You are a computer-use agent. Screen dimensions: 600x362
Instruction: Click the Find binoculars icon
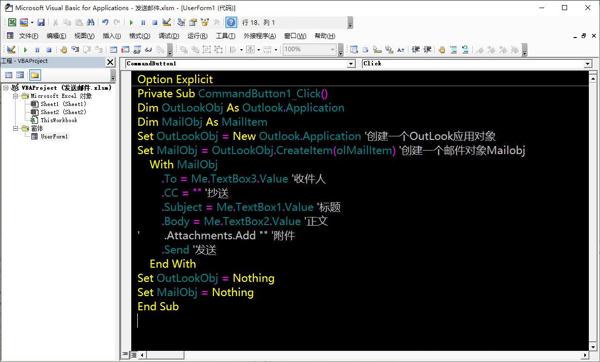click(x=90, y=22)
